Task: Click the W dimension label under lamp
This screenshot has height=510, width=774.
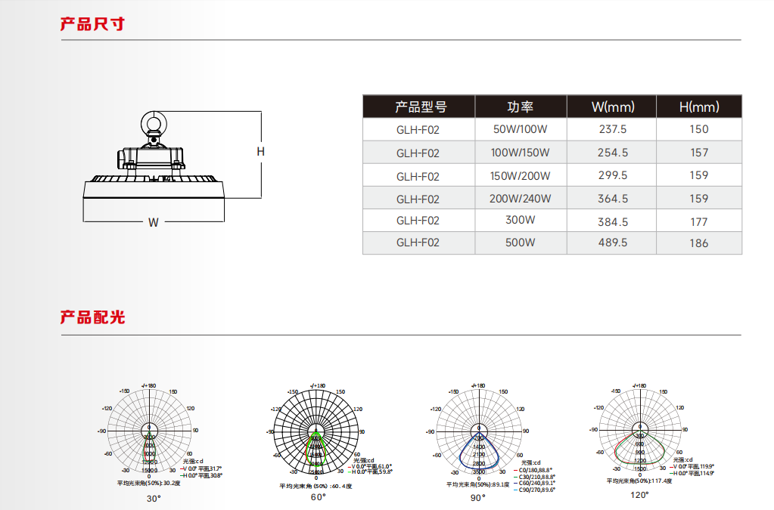Action: (154, 222)
